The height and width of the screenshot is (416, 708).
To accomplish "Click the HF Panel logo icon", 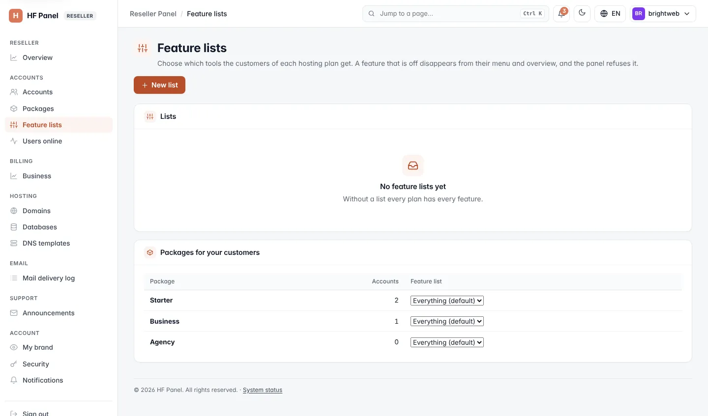I will [x=16, y=16].
